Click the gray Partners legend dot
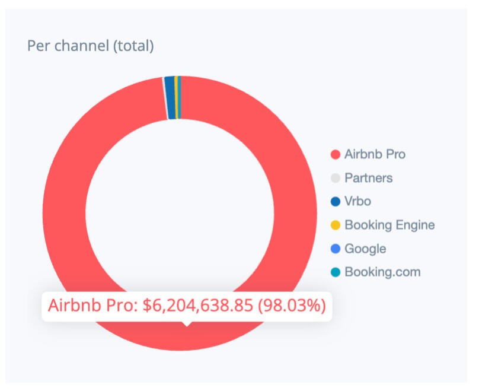The image size is (479, 391). pos(336,178)
